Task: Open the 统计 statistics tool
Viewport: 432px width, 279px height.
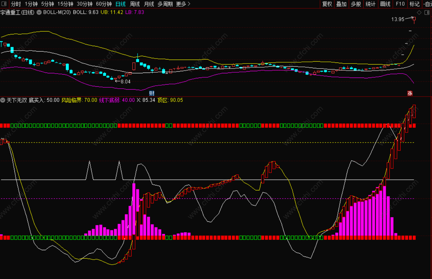Action: (370, 4)
